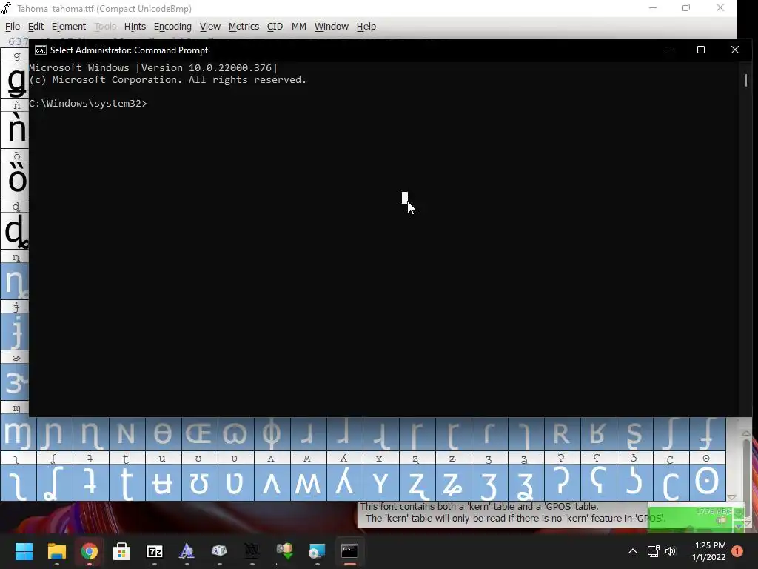The image size is (758, 569).
Task: Click the Command Prompt taskbar icon
Action: point(349,551)
